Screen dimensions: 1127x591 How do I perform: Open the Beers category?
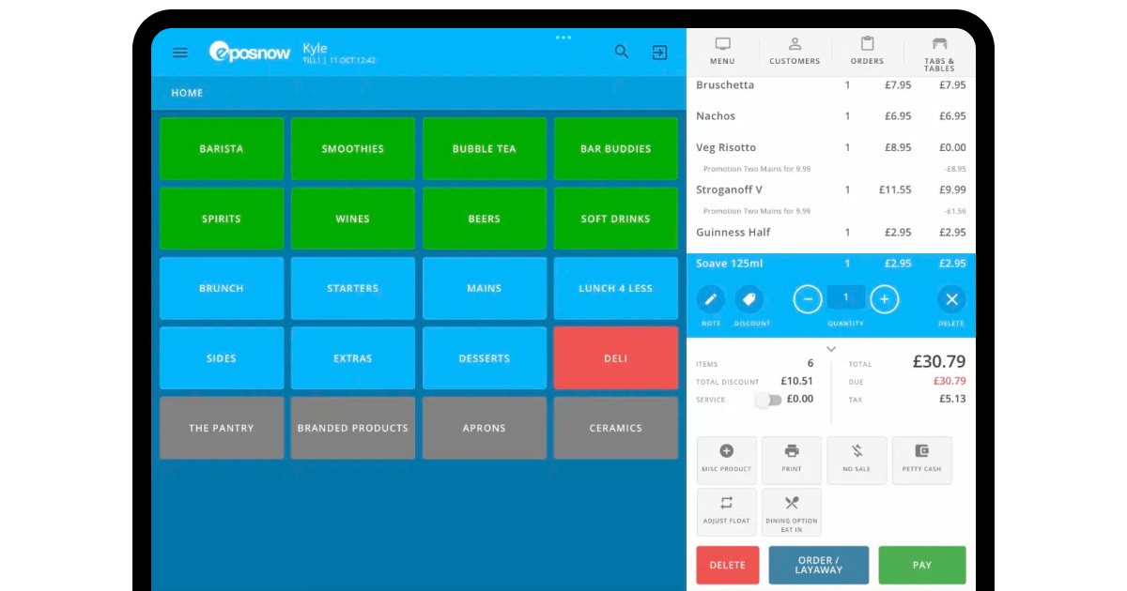(x=485, y=219)
